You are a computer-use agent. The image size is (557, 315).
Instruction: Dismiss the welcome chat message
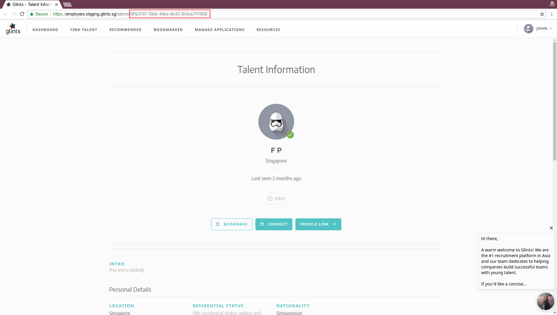tap(551, 228)
